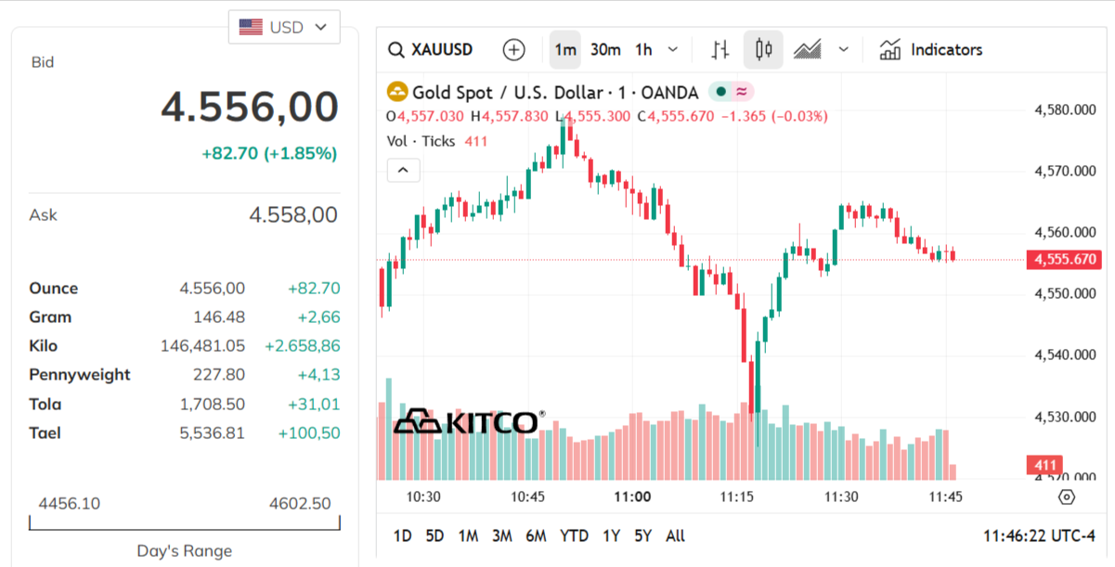Viewport: 1115px width, 567px height.
Task: Click the Kitco gold bars logo
Action: pyautogui.click(x=420, y=419)
